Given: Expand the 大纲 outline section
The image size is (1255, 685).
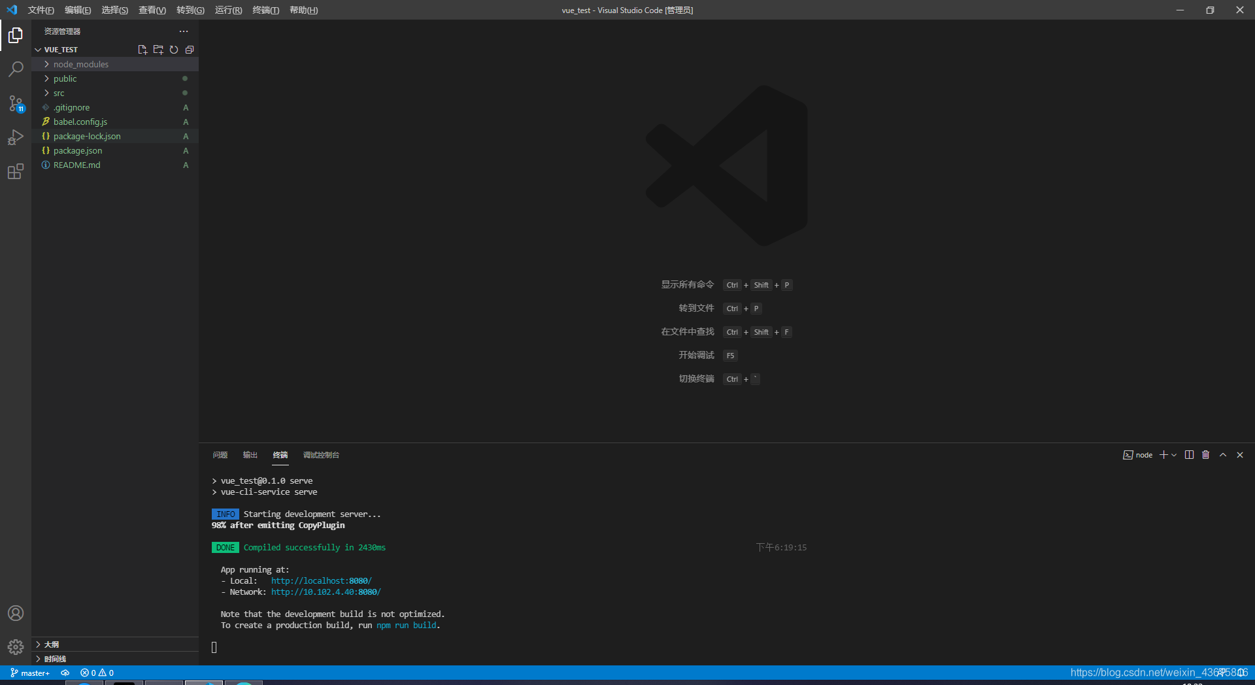Looking at the screenshot, I should coord(114,644).
